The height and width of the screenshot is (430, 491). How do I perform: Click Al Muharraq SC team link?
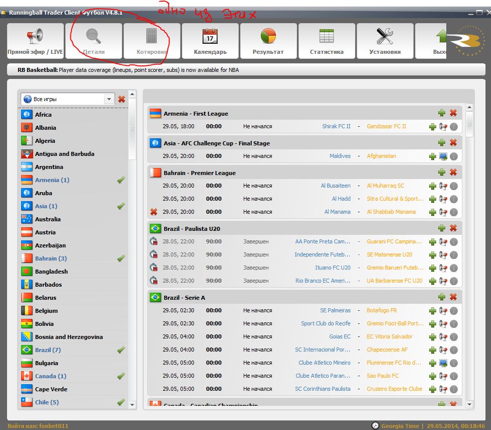(x=385, y=186)
